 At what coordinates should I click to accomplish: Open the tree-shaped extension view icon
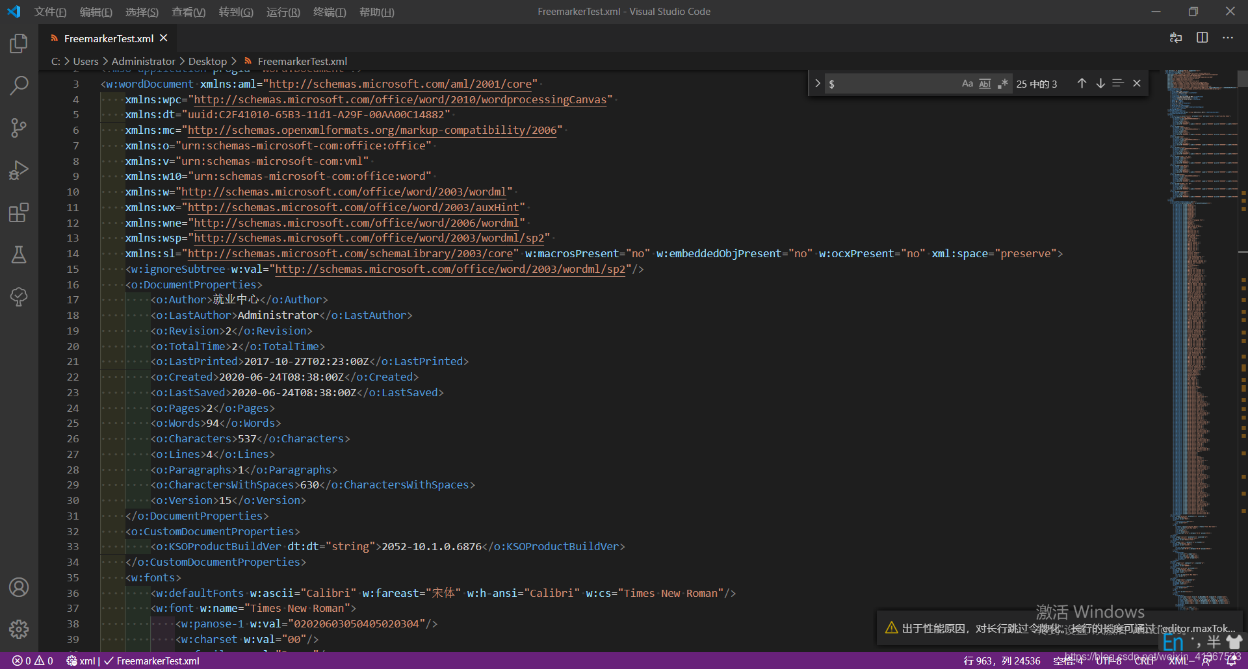pyautogui.click(x=19, y=297)
